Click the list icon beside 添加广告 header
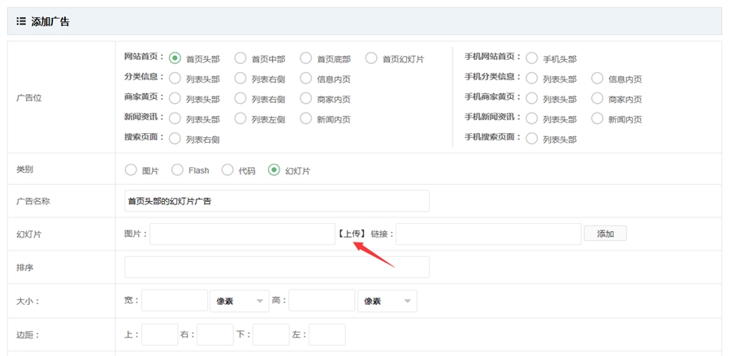This screenshot has height=356, width=731. pyautogui.click(x=21, y=22)
